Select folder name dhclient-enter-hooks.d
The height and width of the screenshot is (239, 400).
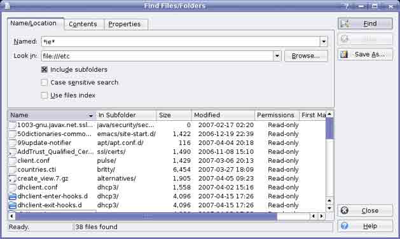click(x=53, y=196)
